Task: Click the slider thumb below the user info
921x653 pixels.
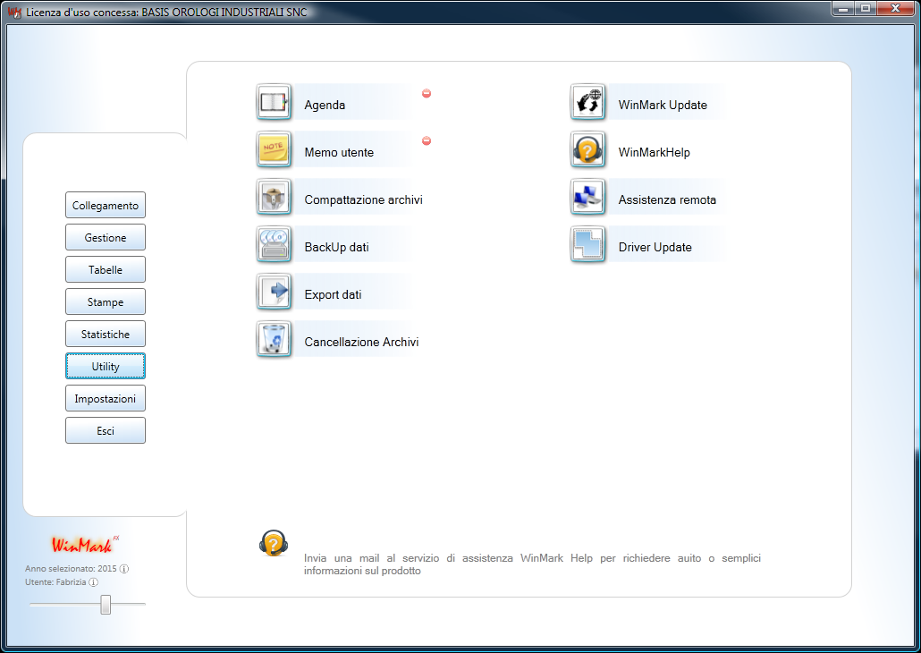Action: (x=106, y=604)
